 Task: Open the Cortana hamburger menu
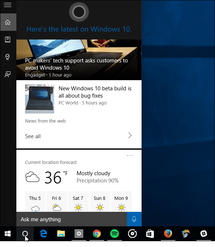pos(8,5)
